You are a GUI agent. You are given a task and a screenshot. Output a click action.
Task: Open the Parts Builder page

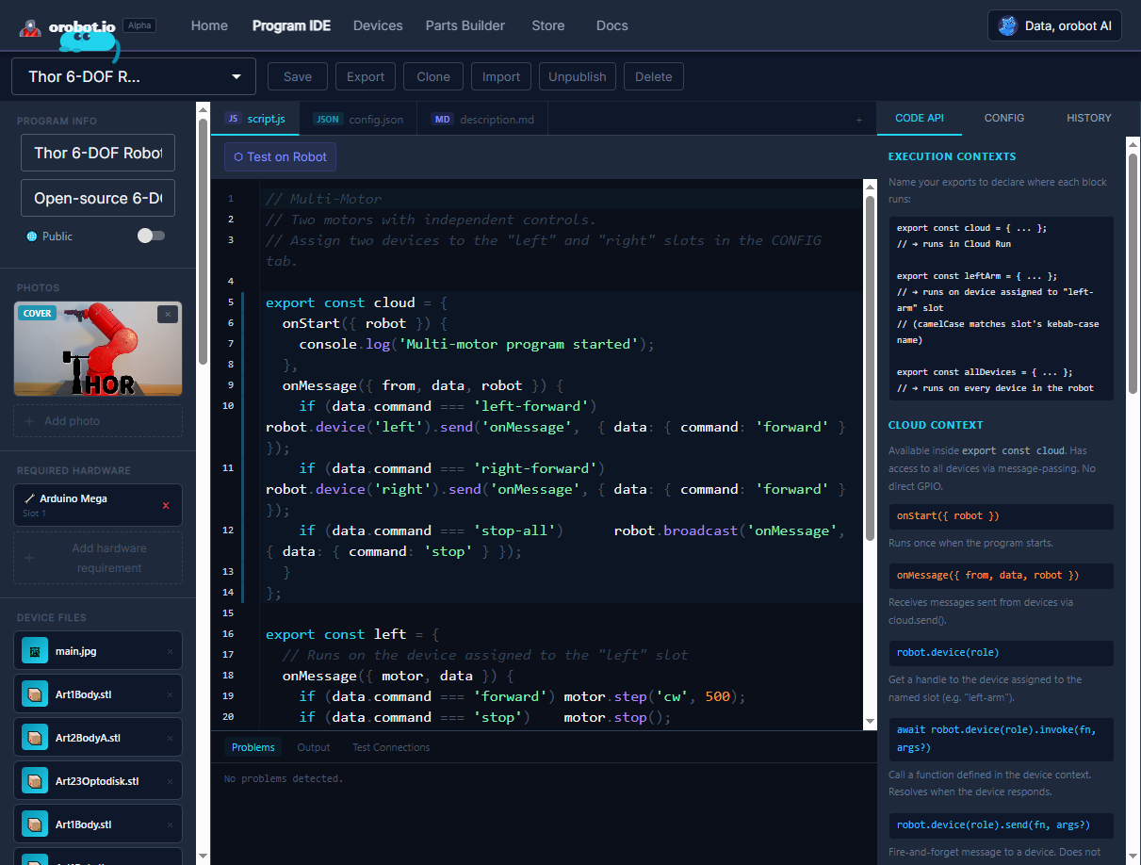click(465, 25)
